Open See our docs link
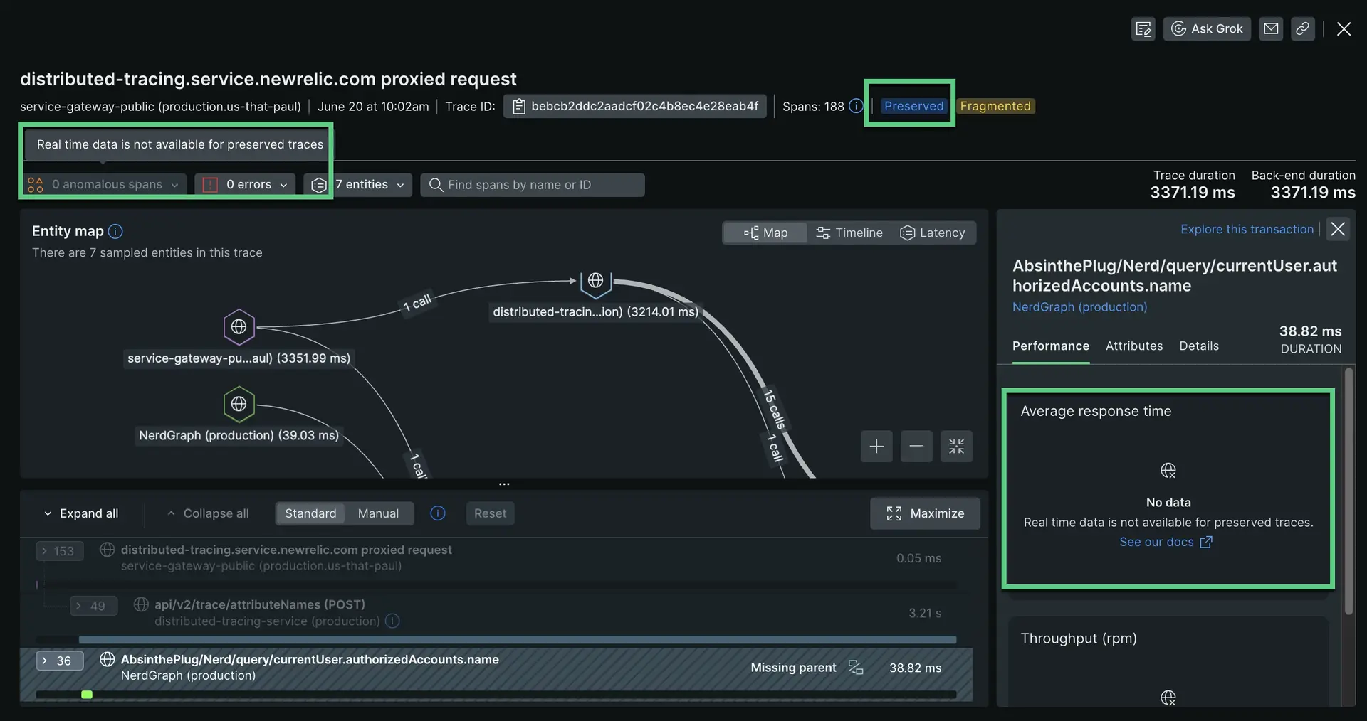Image resolution: width=1367 pixels, height=721 pixels. click(x=1158, y=542)
